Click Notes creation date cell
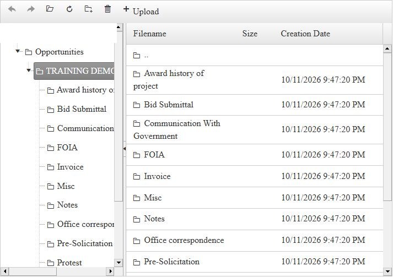This screenshot has height=277, width=393. click(323, 219)
